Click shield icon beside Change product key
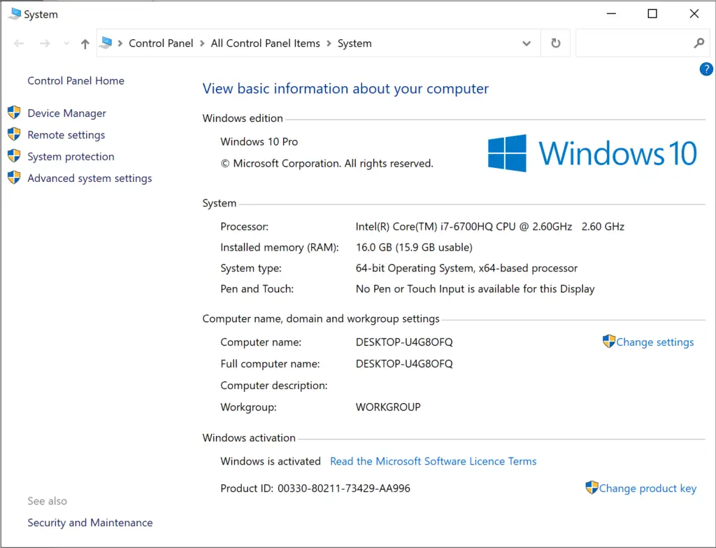Screen dimensions: 716x548 (592, 487)
